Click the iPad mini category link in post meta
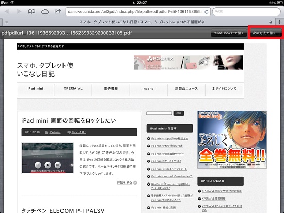 [x=55, y=132]
